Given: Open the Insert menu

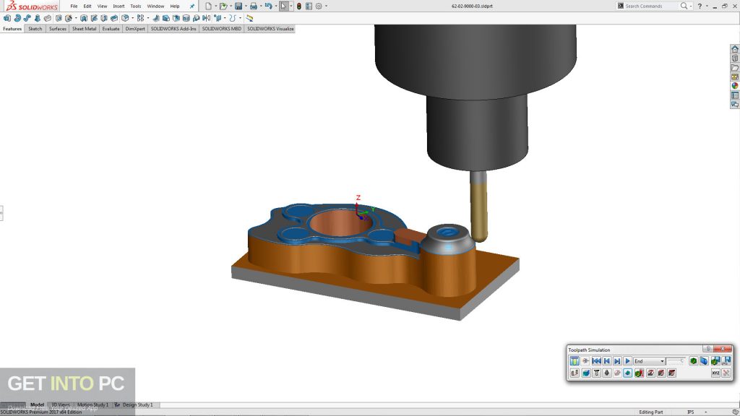Looking at the screenshot, I should pyautogui.click(x=119, y=6).
